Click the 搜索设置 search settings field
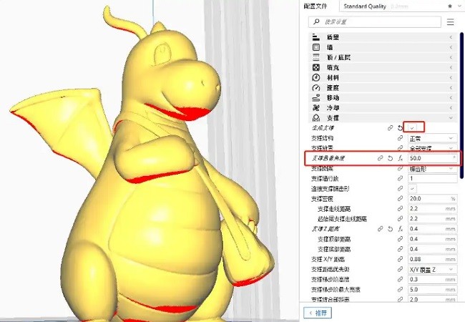 375,22
